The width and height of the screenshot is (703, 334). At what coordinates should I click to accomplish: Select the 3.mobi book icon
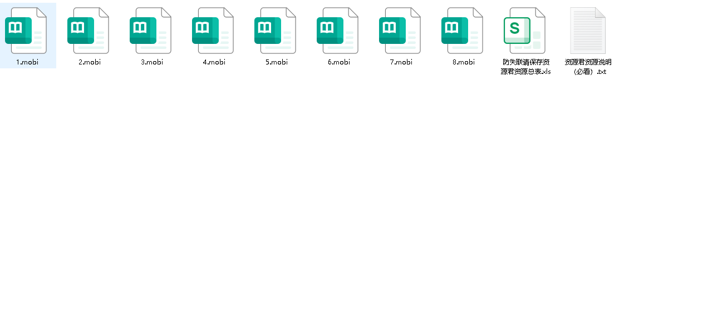[151, 31]
